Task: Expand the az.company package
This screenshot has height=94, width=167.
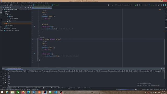Action: point(9,18)
